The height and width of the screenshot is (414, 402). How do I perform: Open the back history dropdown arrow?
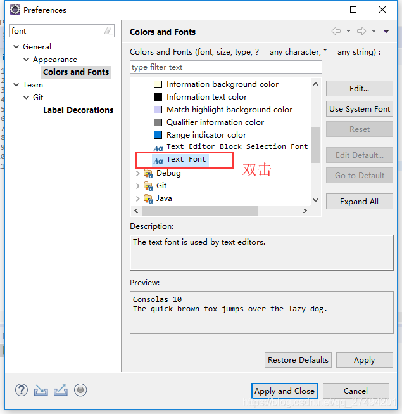click(348, 31)
